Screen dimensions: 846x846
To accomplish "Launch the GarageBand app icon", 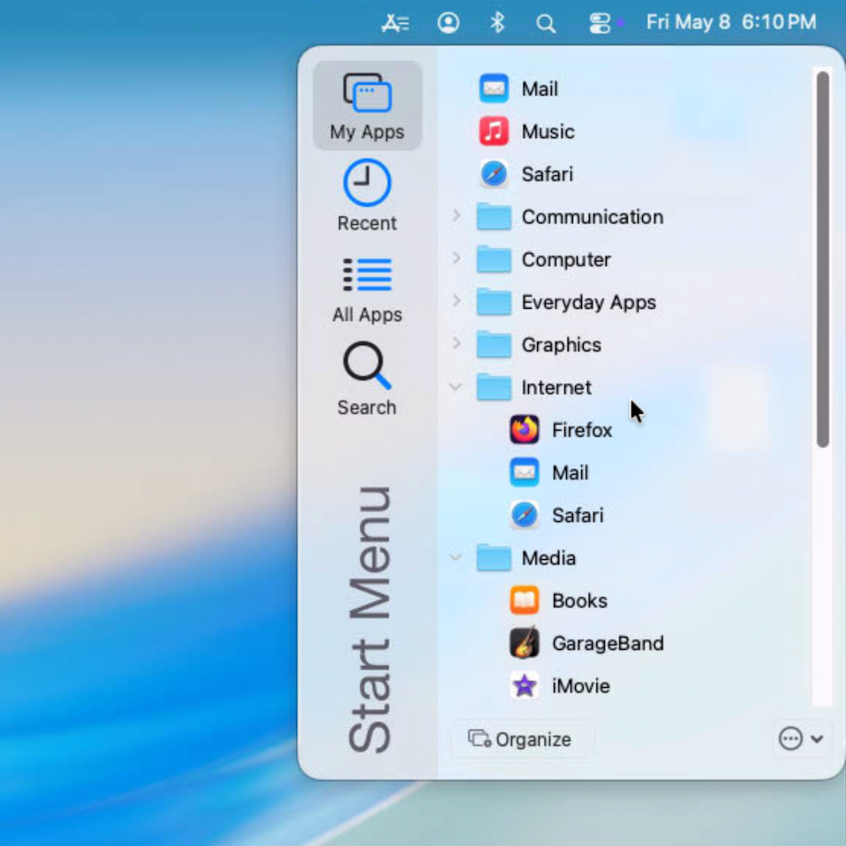I will pos(524,643).
